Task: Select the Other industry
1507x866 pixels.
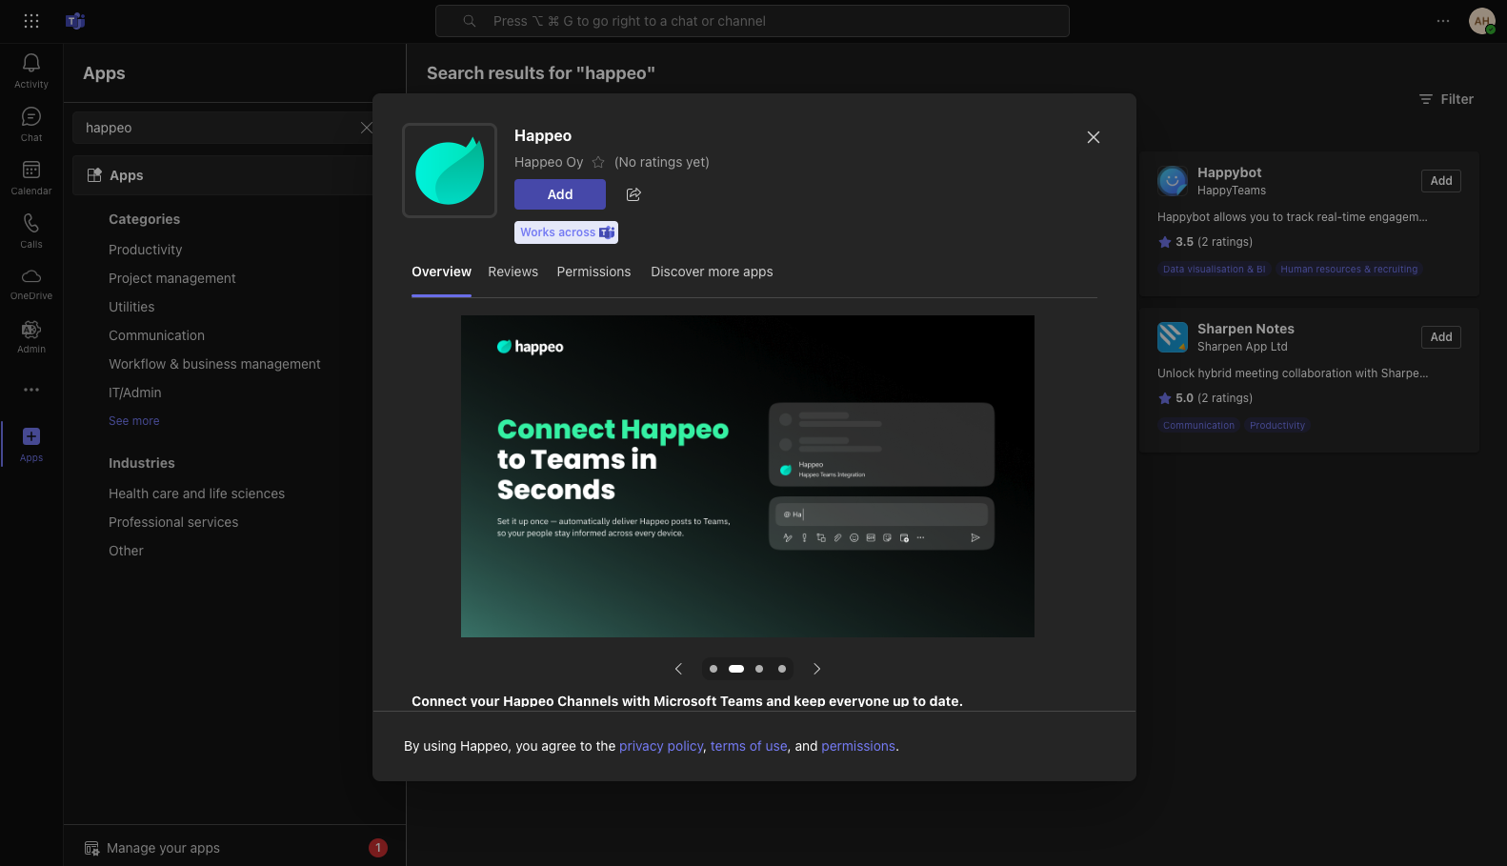Action: tap(126, 551)
